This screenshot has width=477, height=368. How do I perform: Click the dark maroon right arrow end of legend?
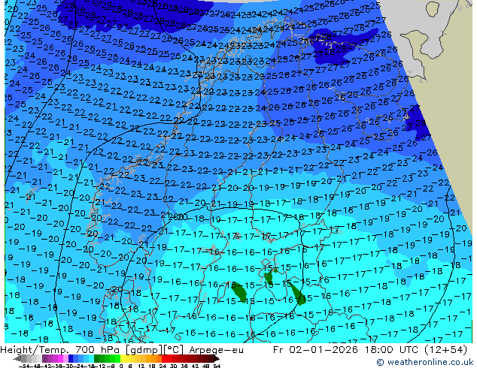pyautogui.click(x=216, y=358)
